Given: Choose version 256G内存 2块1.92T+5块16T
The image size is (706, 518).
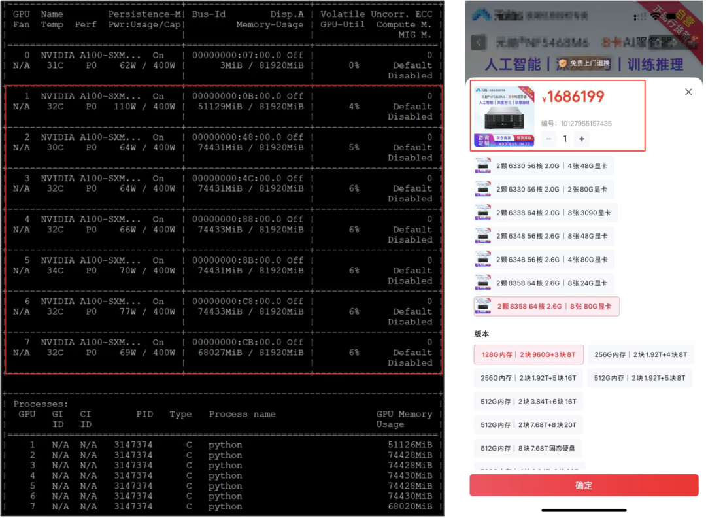Looking at the screenshot, I should [x=528, y=378].
